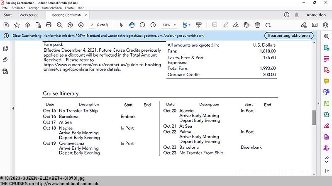Open search tool in right pane

coord(326,36)
